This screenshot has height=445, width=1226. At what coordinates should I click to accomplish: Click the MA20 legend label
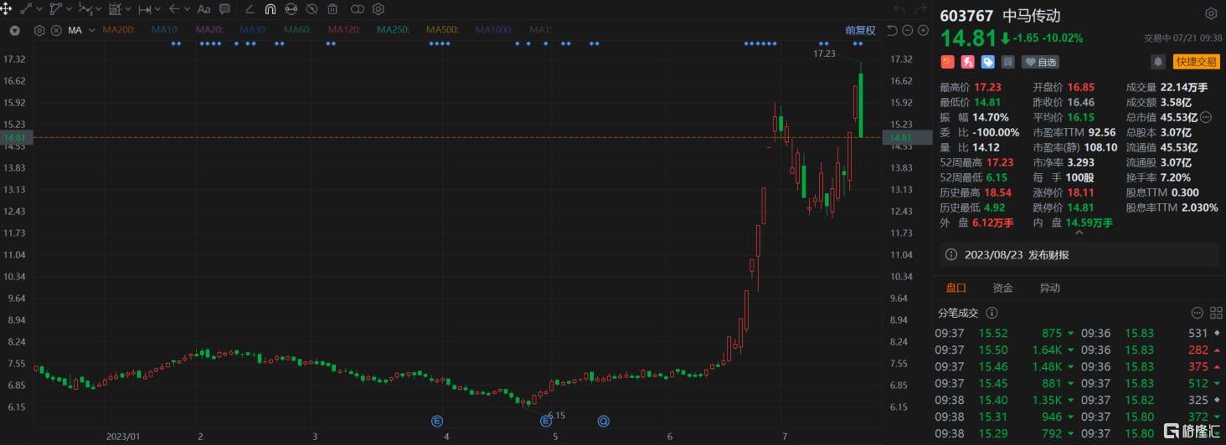tap(209, 30)
